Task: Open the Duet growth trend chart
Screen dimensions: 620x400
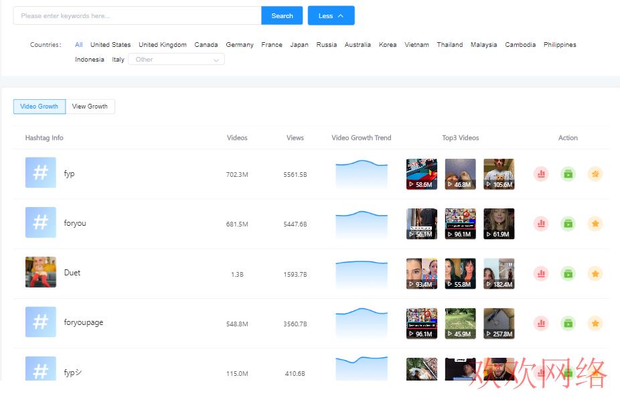Action: coord(362,274)
